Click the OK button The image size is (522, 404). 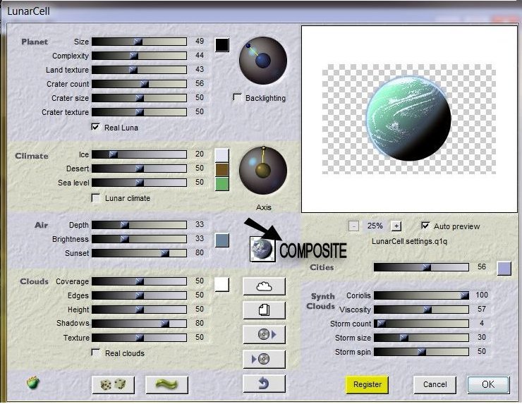click(x=488, y=385)
